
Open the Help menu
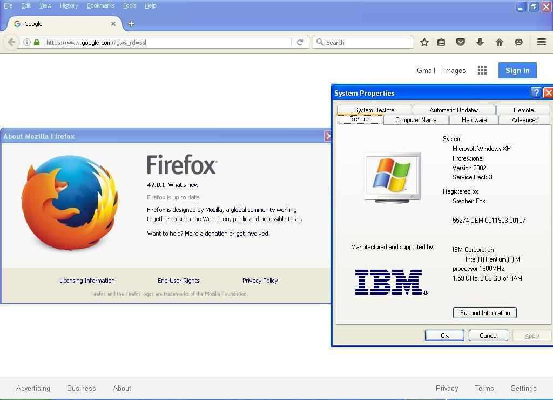[150, 5]
